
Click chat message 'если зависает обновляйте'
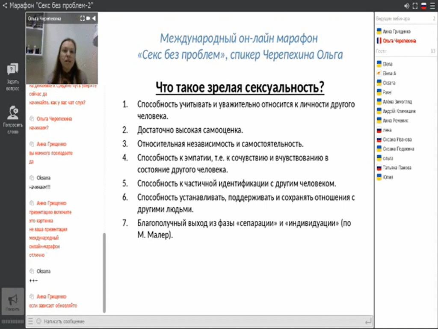point(53,305)
